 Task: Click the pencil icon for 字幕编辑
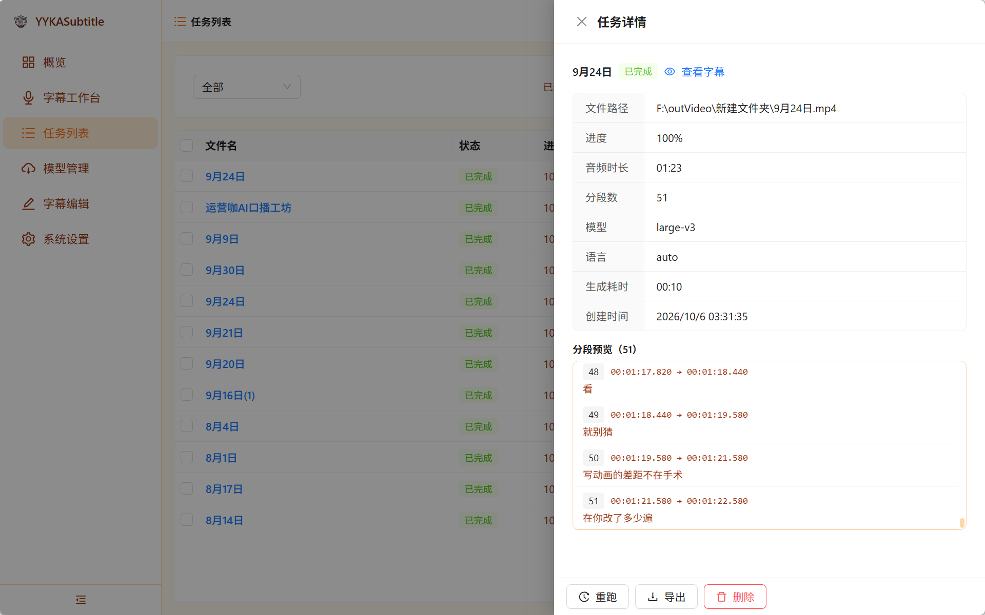coord(28,204)
